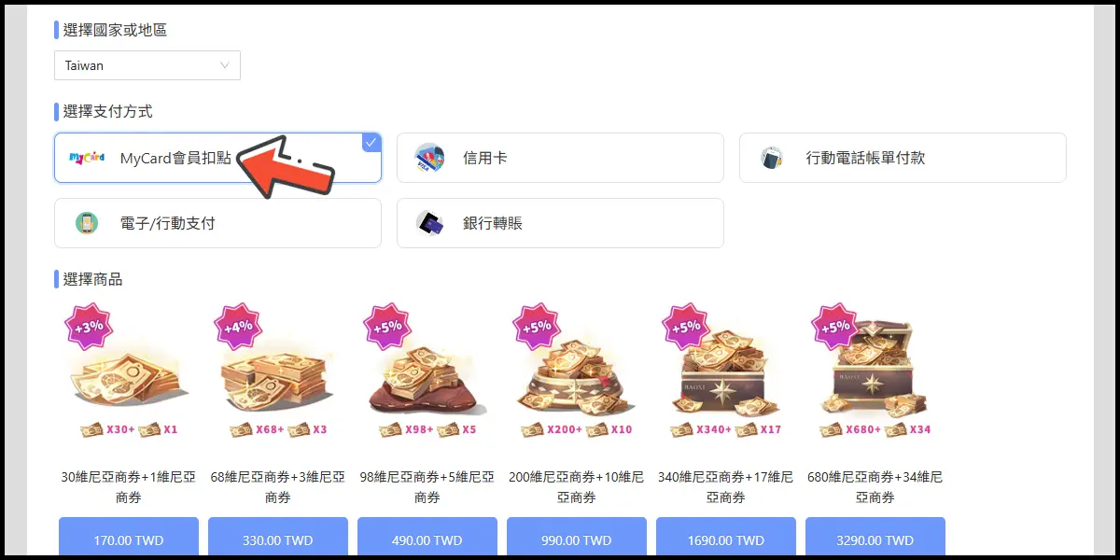Viewport: 1120px width, 560px height.
Task: Choose 信用卡 payment method
Action: (x=560, y=158)
